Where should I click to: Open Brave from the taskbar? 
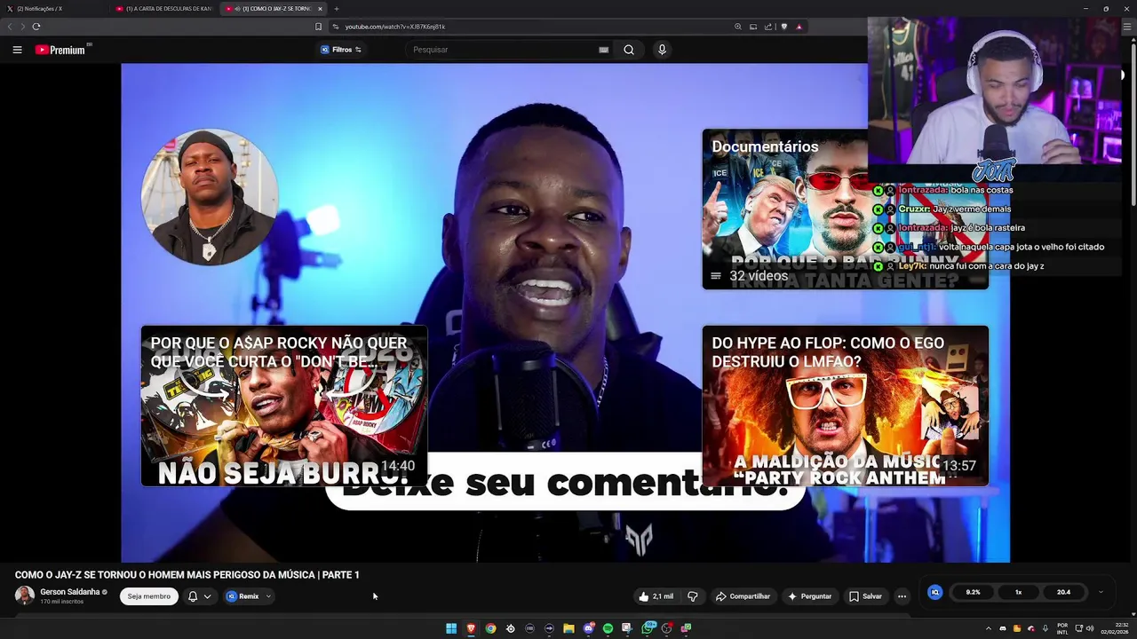[x=471, y=628]
